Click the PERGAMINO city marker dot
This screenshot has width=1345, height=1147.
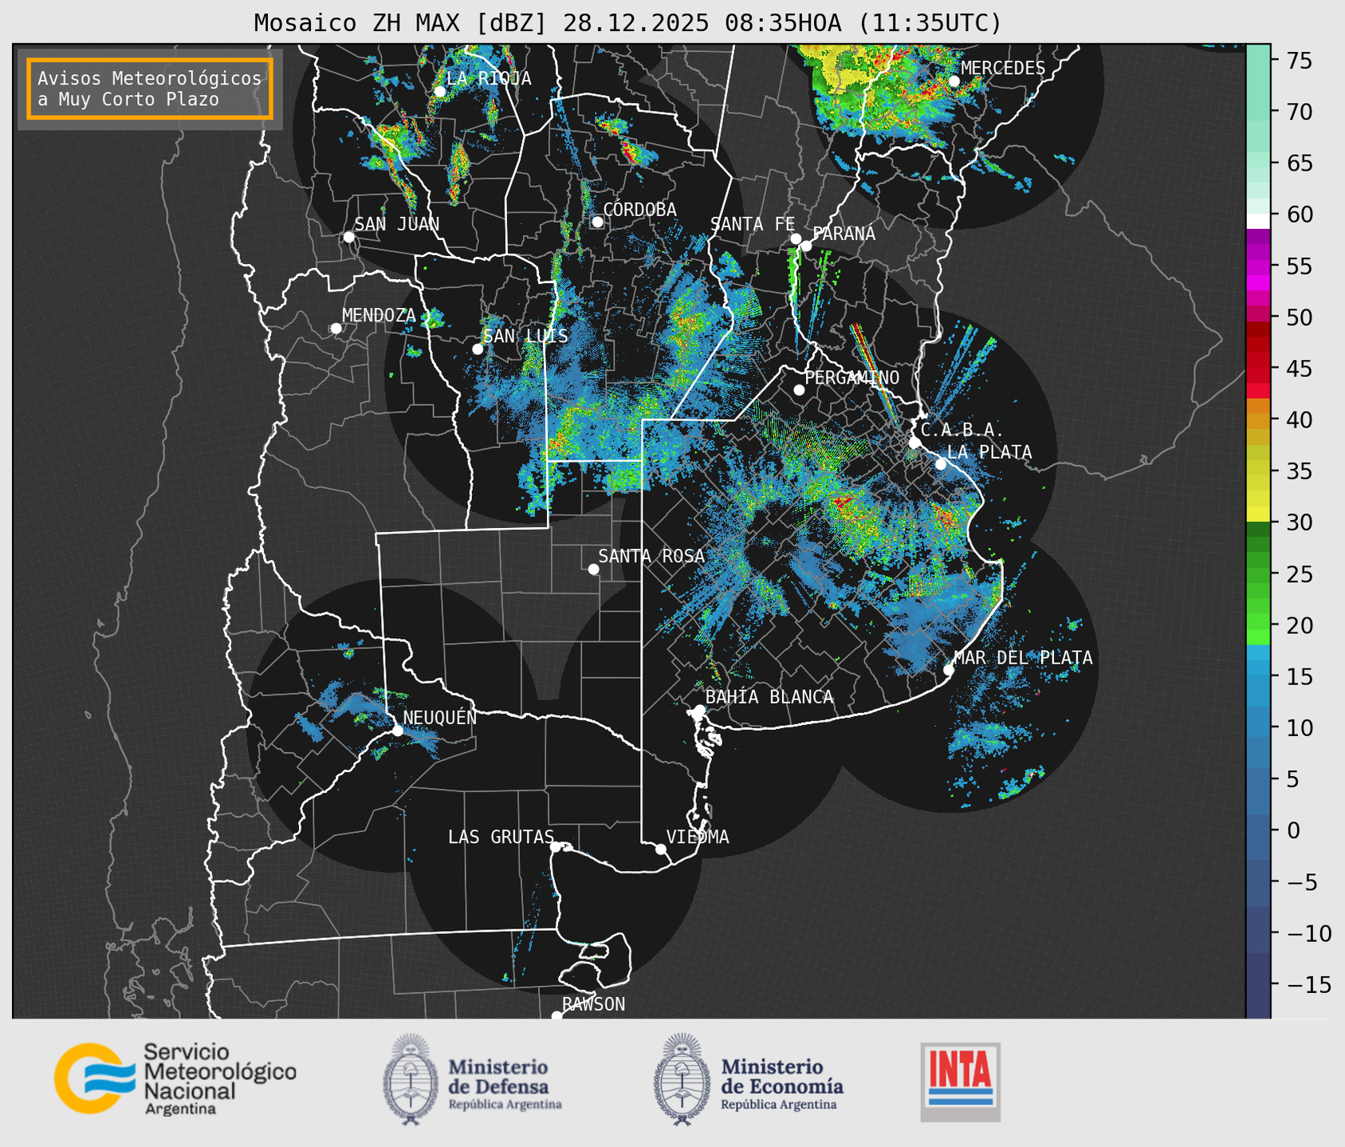coord(799,390)
